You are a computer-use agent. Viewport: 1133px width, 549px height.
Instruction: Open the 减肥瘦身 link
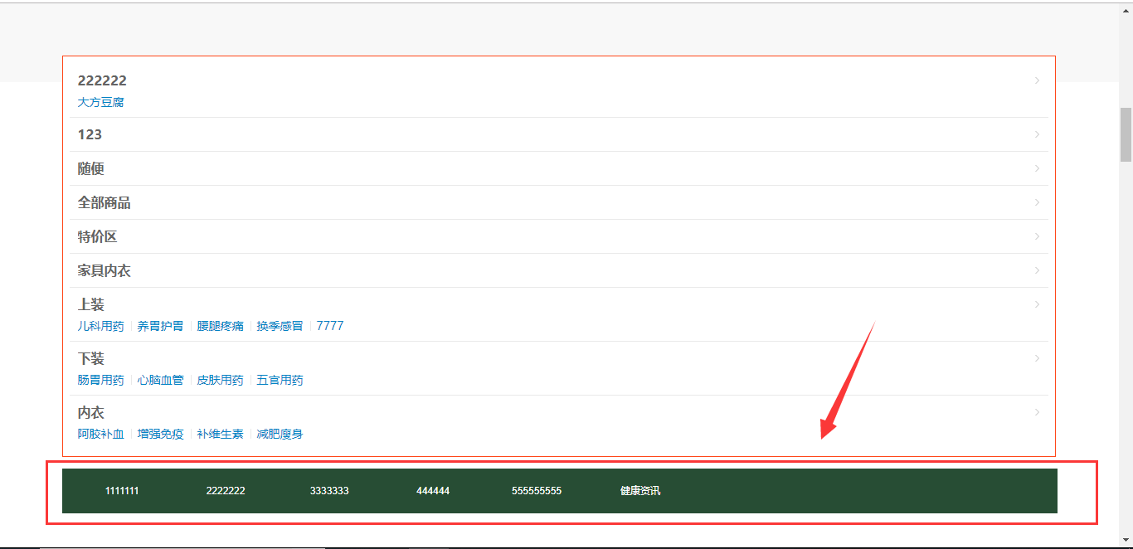(280, 434)
